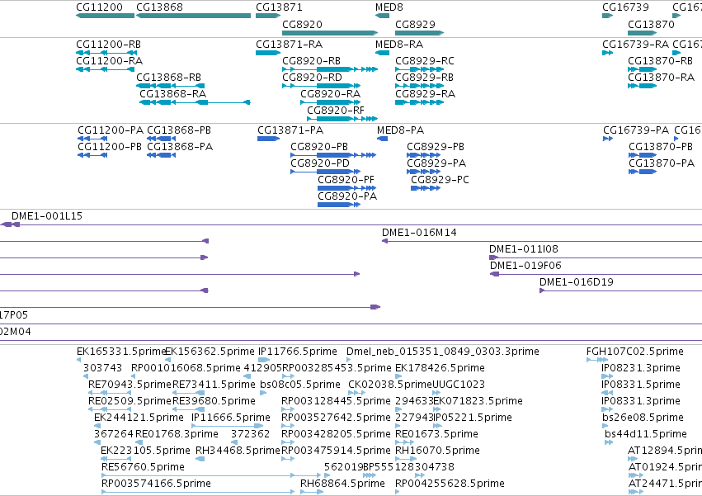Click the CG8920 gene label
The image size is (702, 496).
pyautogui.click(x=302, y=24)
